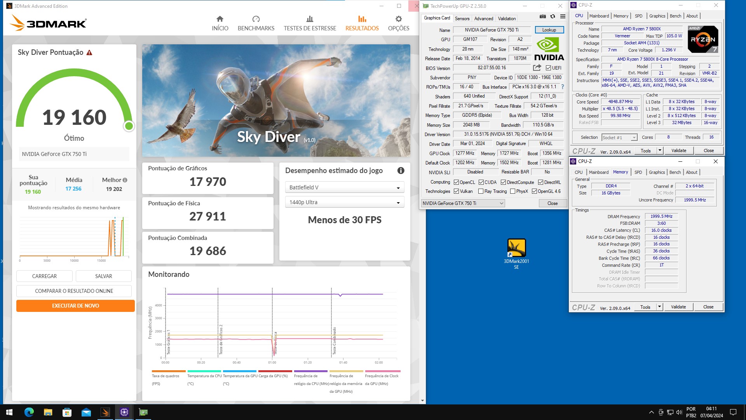Toggle the CUDA checkbox
This screenshot has width=746, height=420.
[481, 182]
